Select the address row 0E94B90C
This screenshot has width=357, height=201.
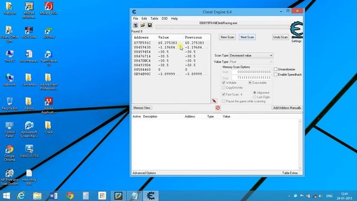[x=171, y=74]
